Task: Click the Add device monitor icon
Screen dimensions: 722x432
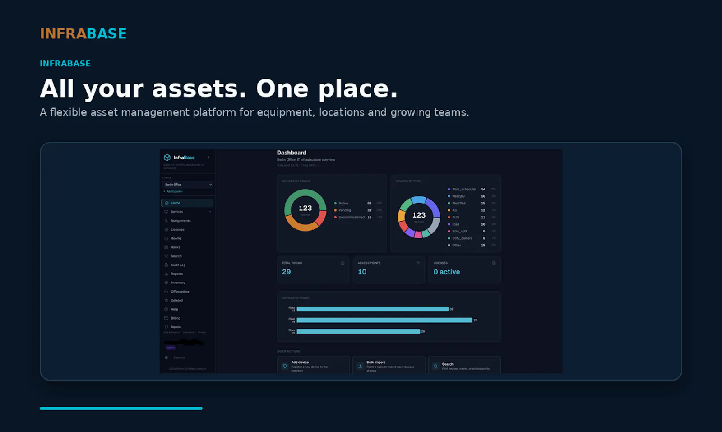Action: [x=285, y=366]
